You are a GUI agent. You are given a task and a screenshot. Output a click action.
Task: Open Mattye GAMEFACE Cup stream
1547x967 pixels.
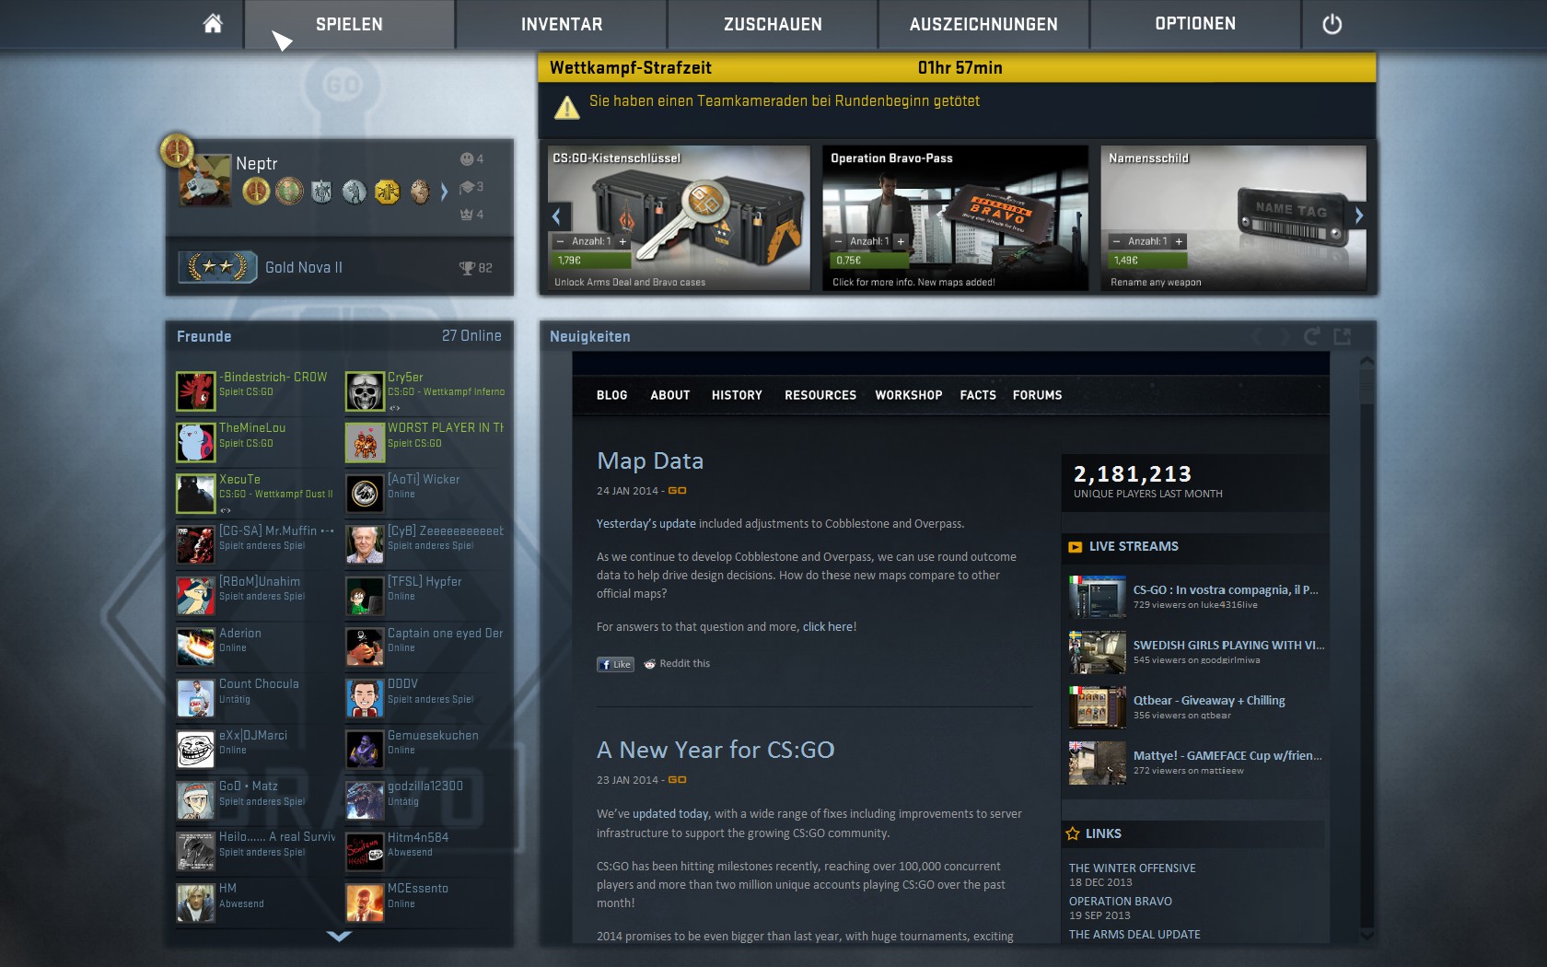(x=1195, y=762)
